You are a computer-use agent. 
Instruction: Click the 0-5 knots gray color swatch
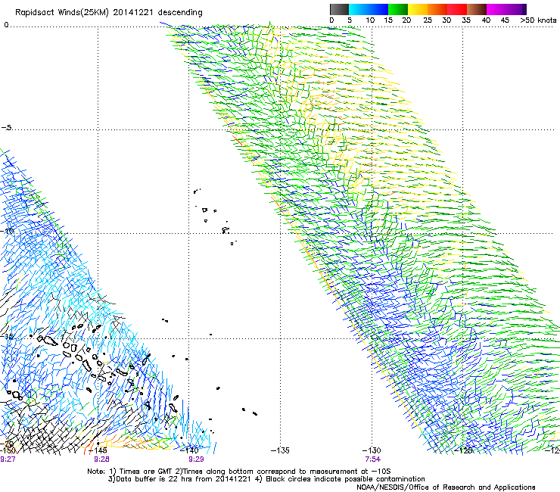click(339, 9)
